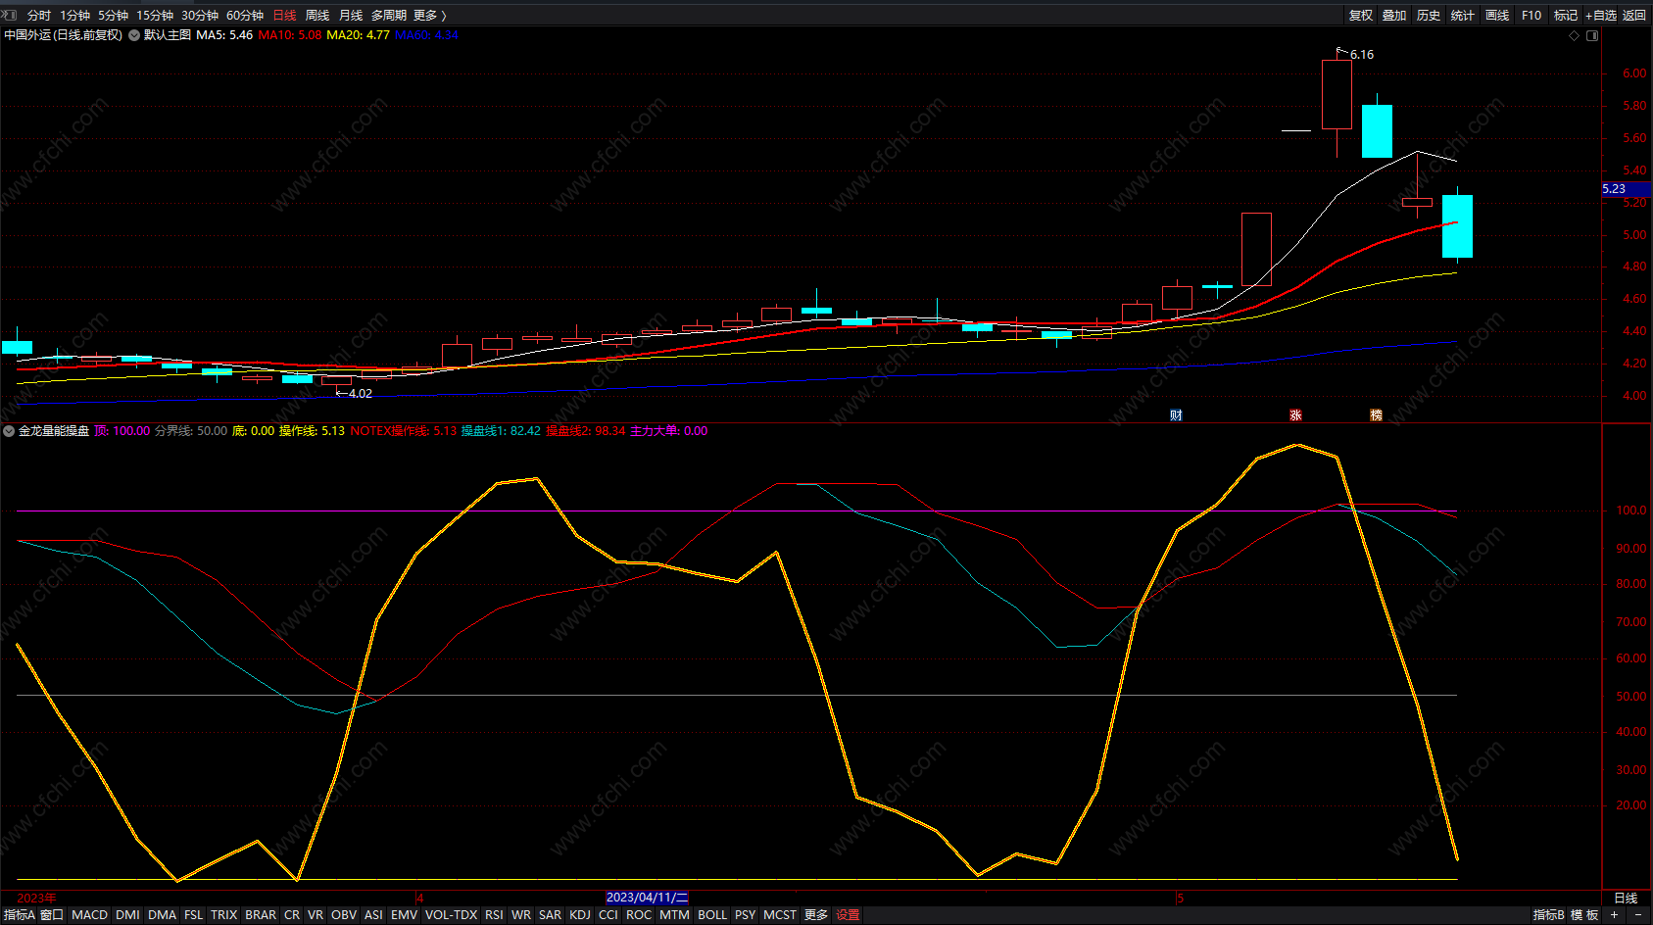Add stock with +自选 button
The width and height of the screenshot is (1653, 925).
click(x=1601, y=15)
